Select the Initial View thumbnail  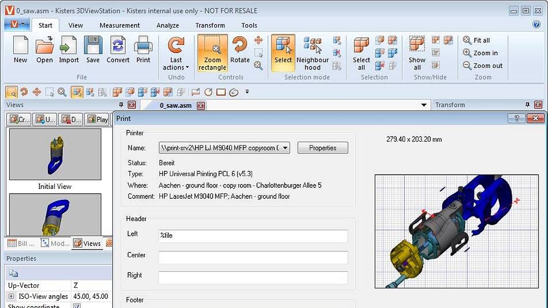click(55, 154)
